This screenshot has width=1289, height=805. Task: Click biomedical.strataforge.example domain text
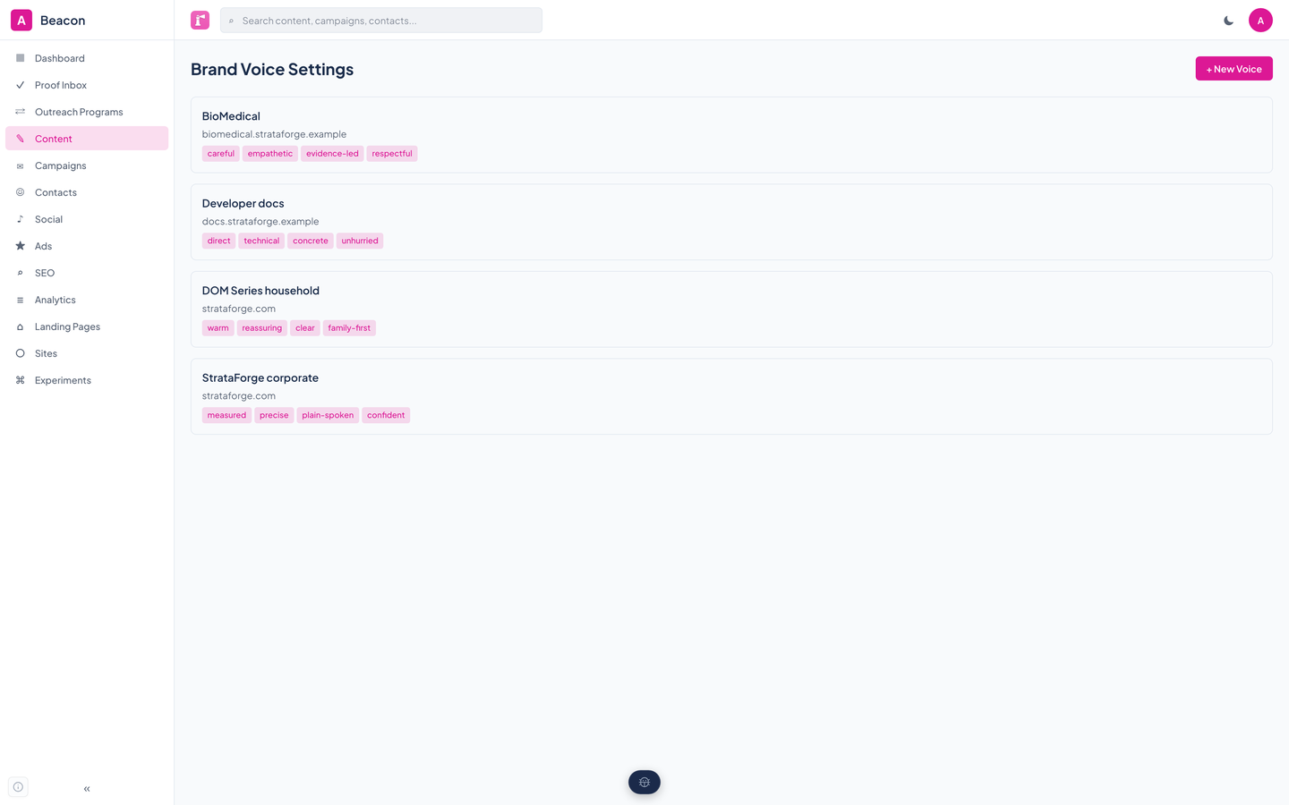(x=274, y=134)
